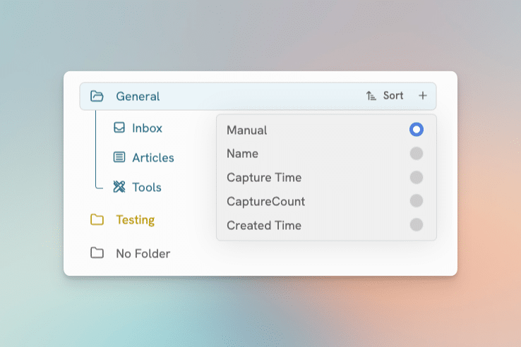Click the sort arrow icon beside Sort
The width and height of the screenshot is (521, 347).
(x=371, y=96)
